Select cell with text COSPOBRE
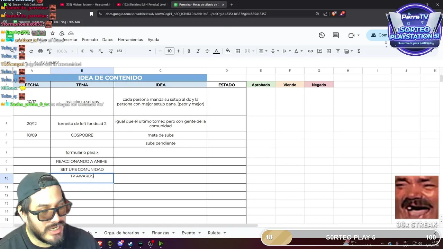 (82, 135)
